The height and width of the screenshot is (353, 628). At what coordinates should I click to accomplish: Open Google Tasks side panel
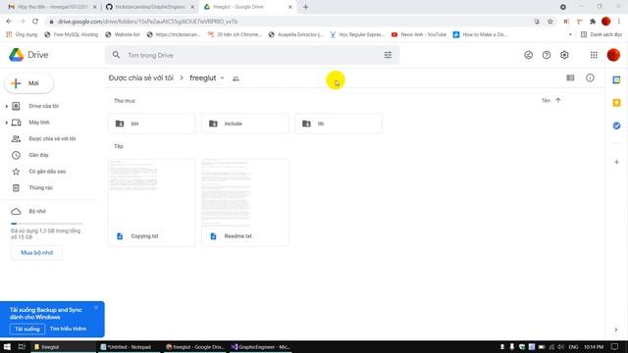coord(616,126)
